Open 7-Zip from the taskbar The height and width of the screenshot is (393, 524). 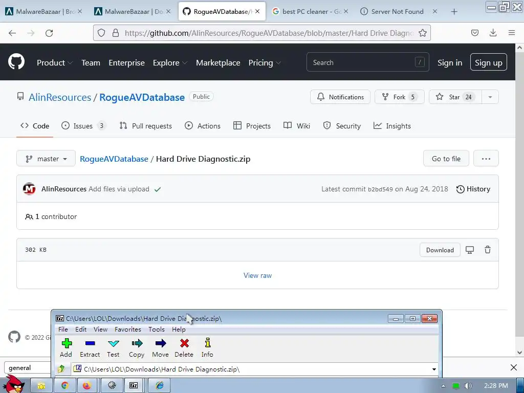coord(134,386)
